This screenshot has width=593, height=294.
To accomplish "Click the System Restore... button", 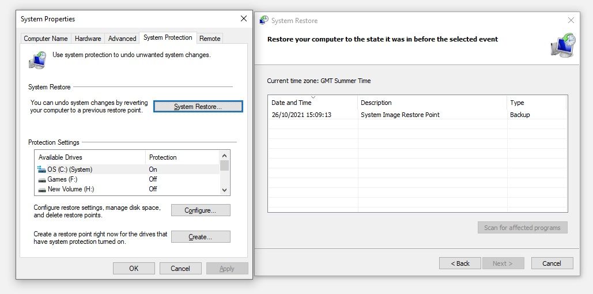I will [198, 107].
